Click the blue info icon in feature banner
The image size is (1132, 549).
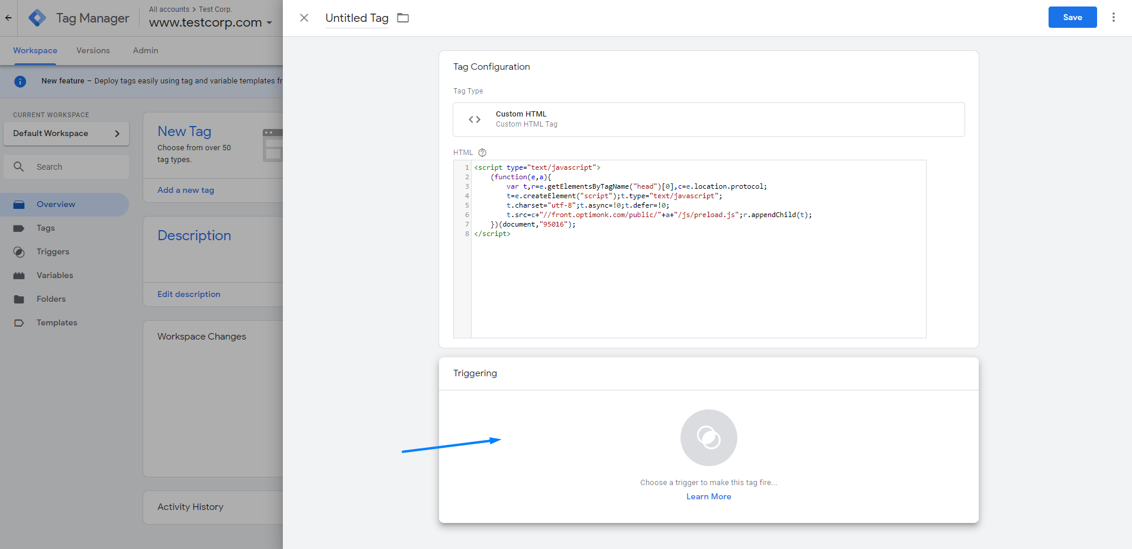coord(20,82)
